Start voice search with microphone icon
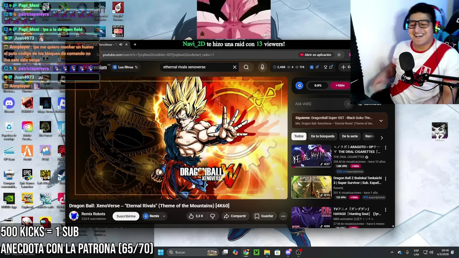The width and height of the screenshot is (459, 258). tap(262, 67)
